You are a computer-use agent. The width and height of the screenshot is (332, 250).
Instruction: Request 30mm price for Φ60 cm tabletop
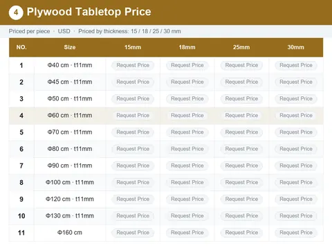coord(296,116)
